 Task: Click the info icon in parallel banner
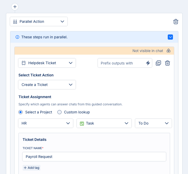[17, 37]
